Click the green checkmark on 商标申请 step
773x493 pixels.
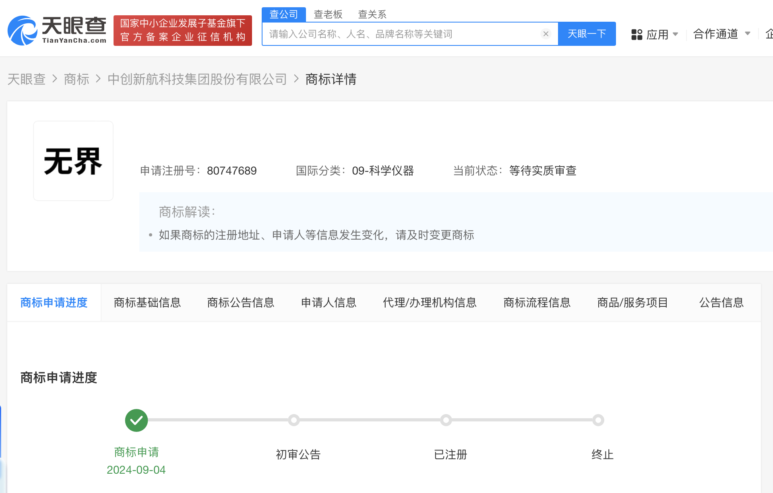(x=136, y=420)
